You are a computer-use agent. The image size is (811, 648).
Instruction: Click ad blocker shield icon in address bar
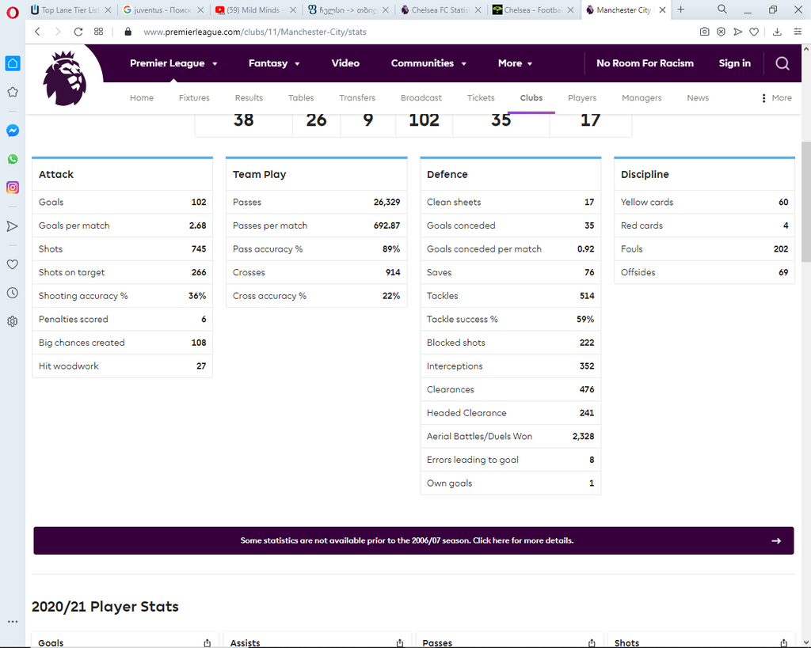coord(721,32)
